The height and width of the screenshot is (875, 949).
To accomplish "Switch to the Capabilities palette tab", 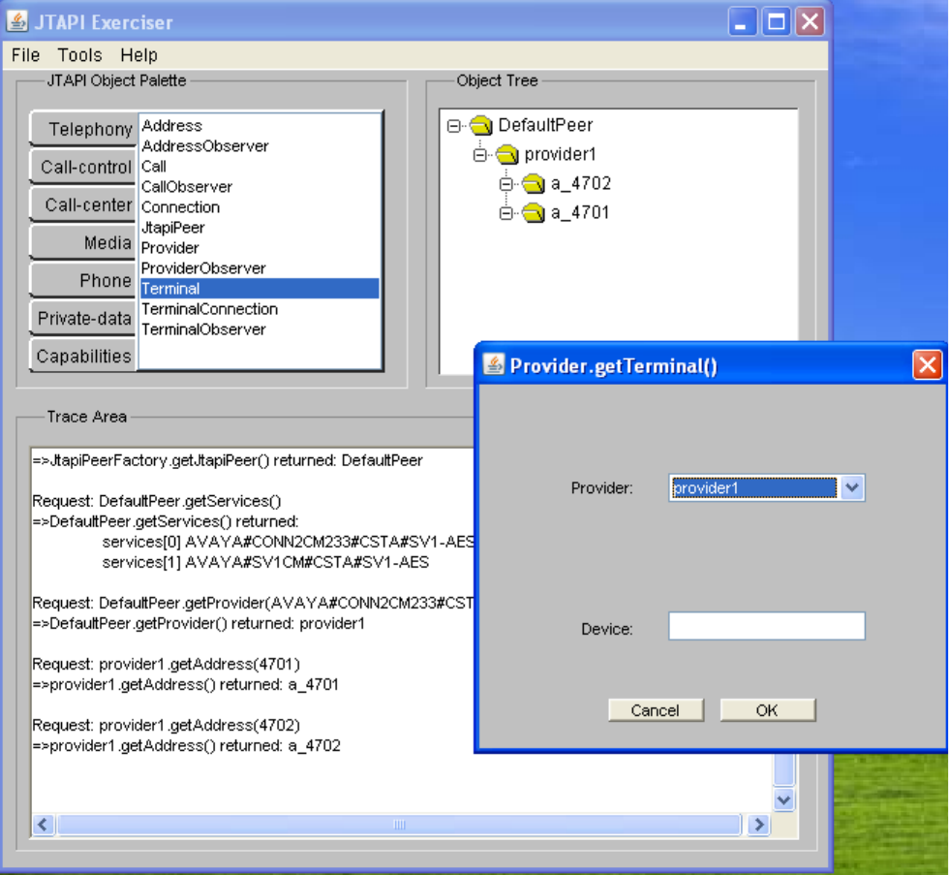I will click(83, 356).
